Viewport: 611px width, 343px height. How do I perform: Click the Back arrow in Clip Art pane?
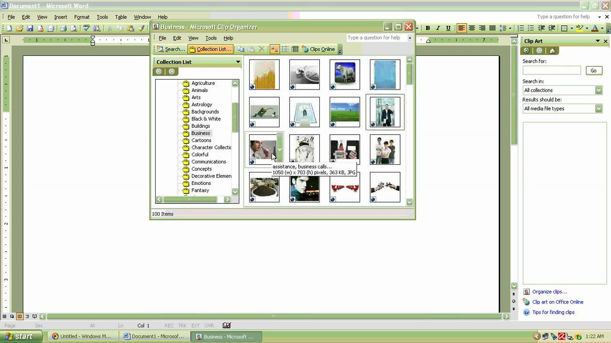click(527, 50)
